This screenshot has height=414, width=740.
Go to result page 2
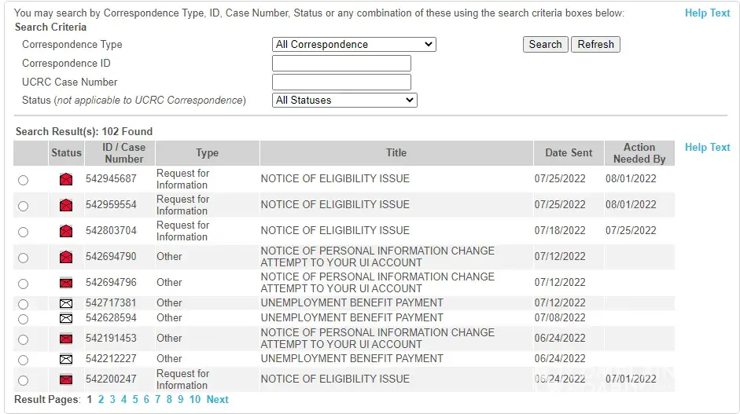pos(101,400)
